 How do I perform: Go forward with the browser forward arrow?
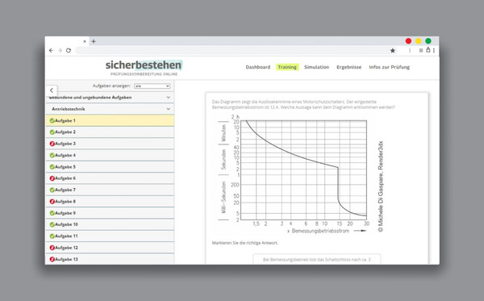[60, 50]
